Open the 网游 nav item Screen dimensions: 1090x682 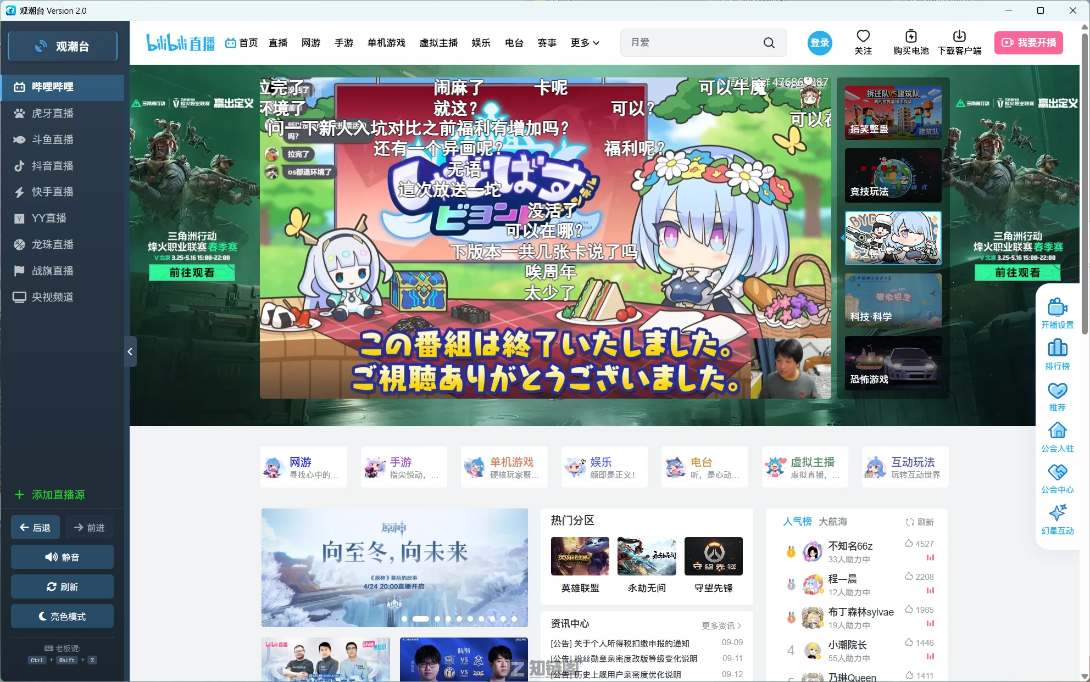[311, 43]
